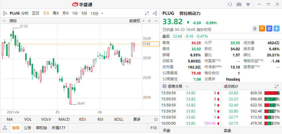This screenshot has height=134, width=282.
Task: Click the large 33.82 last price
Action: click(173, 22)
